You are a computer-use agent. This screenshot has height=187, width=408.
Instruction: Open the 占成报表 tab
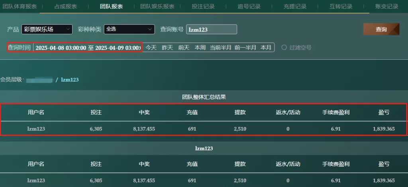coord(66,6)
